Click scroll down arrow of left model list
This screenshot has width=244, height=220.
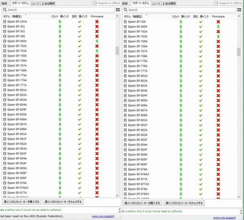click(117, 196)
